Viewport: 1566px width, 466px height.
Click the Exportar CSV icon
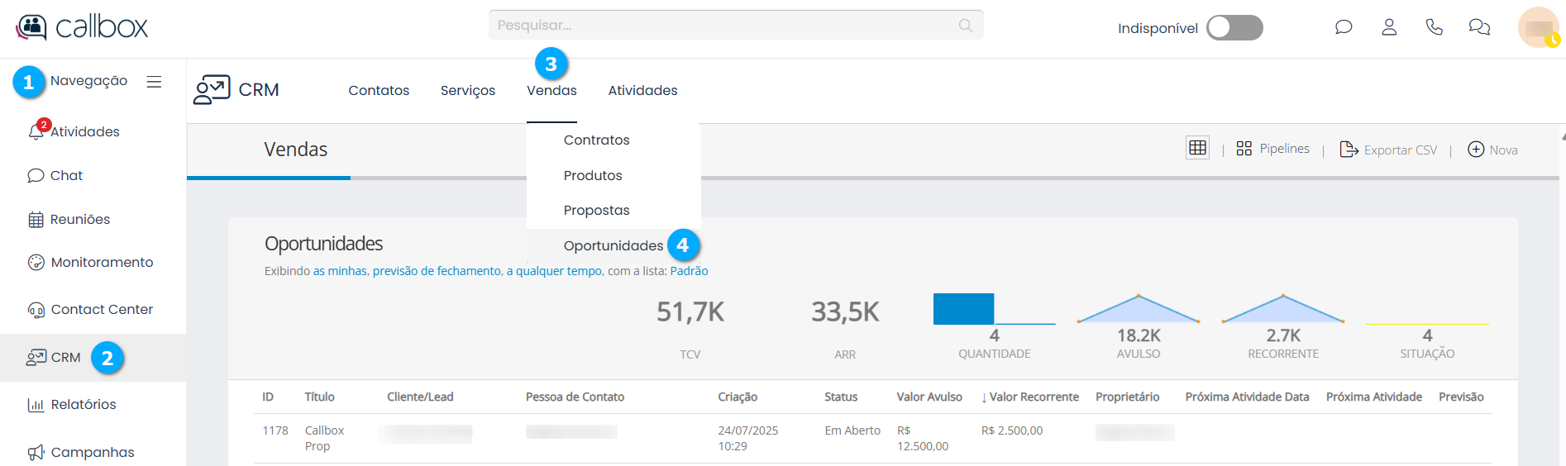[x=1349, y=149]
